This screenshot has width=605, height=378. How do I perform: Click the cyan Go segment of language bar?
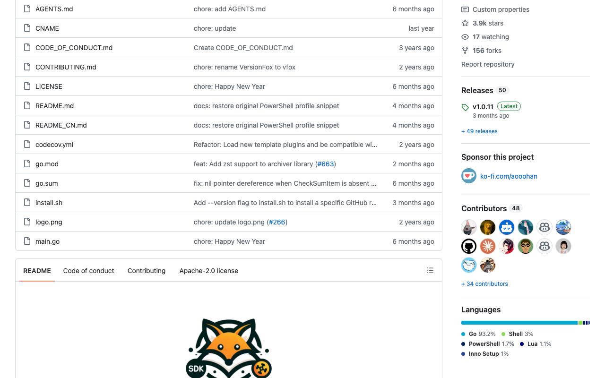(x=519, y=323)
